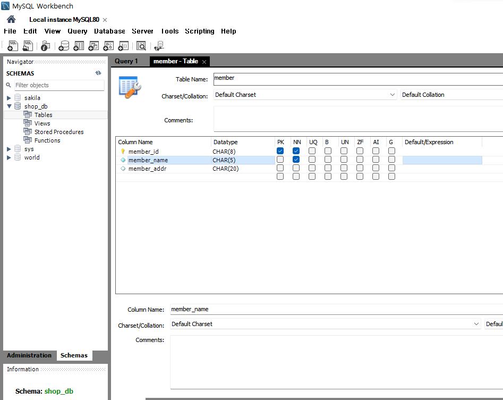The width and height of the screenshot is (503, 400).
Task: Open SQL script file icon
Action: tap(28, 46)
